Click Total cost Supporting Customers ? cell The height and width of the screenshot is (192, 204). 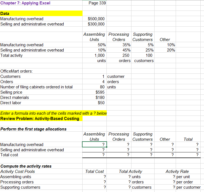(143, 155)
